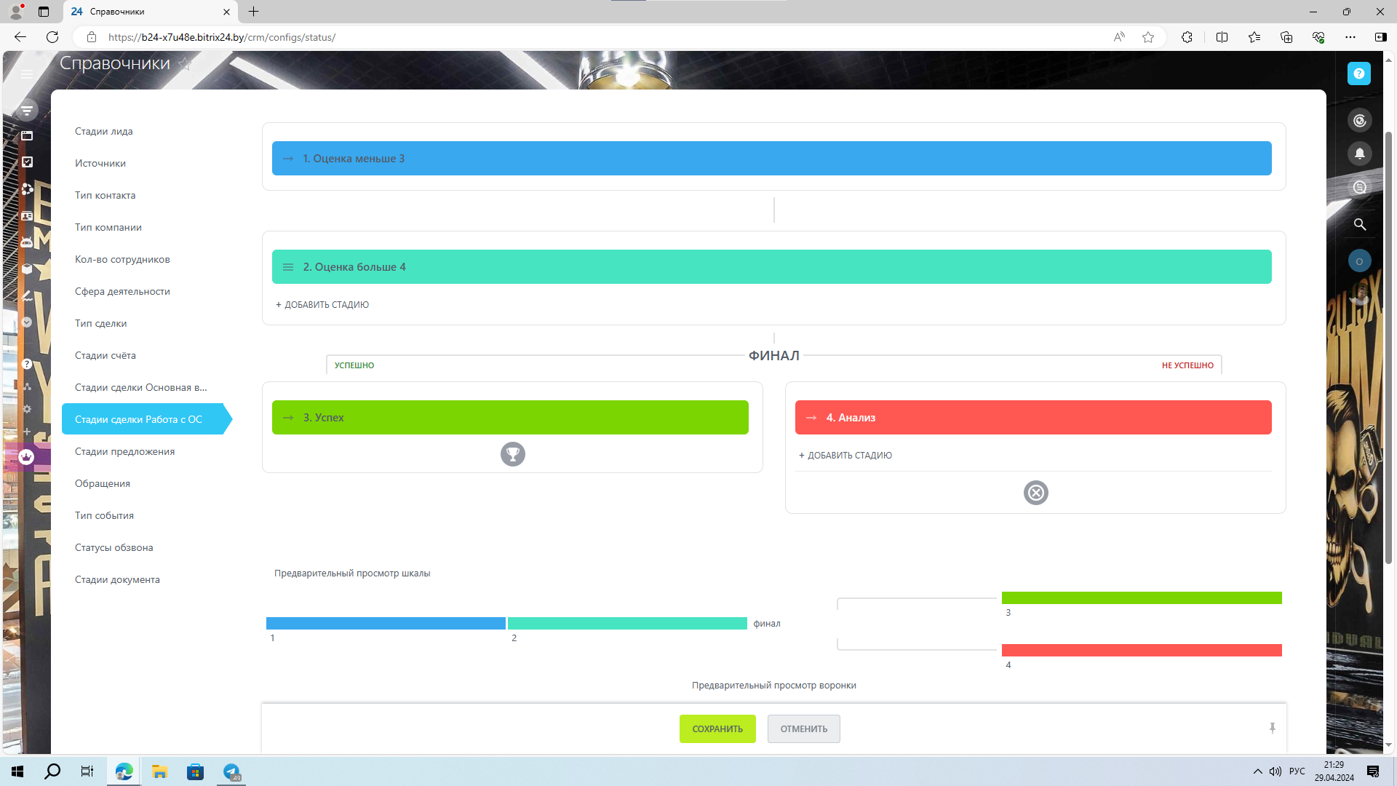This screenshot has width=1397, height=786.
Task: Add stage under the Анализ column
Action: 845,456
